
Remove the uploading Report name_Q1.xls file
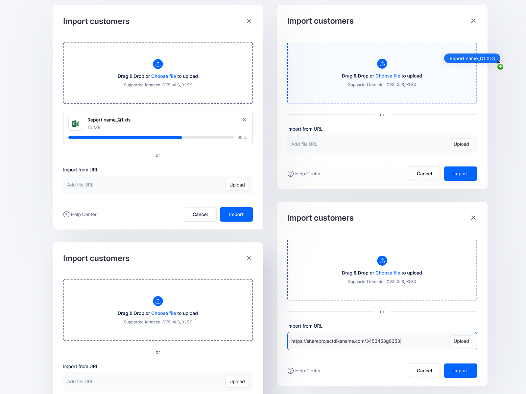(x=244, y=120)
